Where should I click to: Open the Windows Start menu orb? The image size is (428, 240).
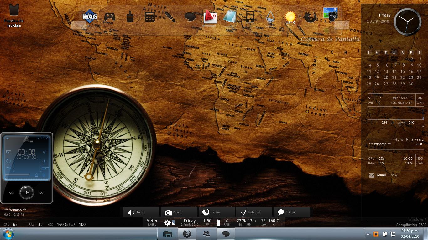point(8,234)
